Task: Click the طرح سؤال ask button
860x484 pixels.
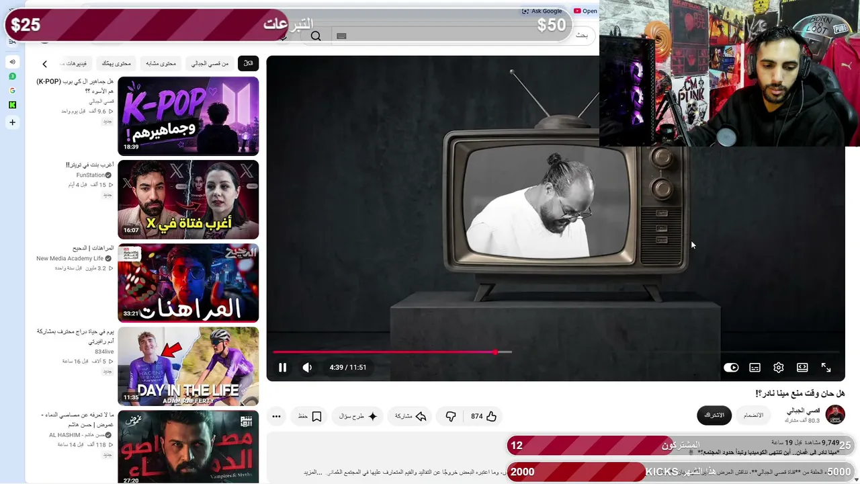Action: [x=357, y=416]
